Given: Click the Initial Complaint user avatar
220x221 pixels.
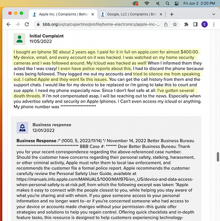Looking at the screenshot, I should coord(19,39).
